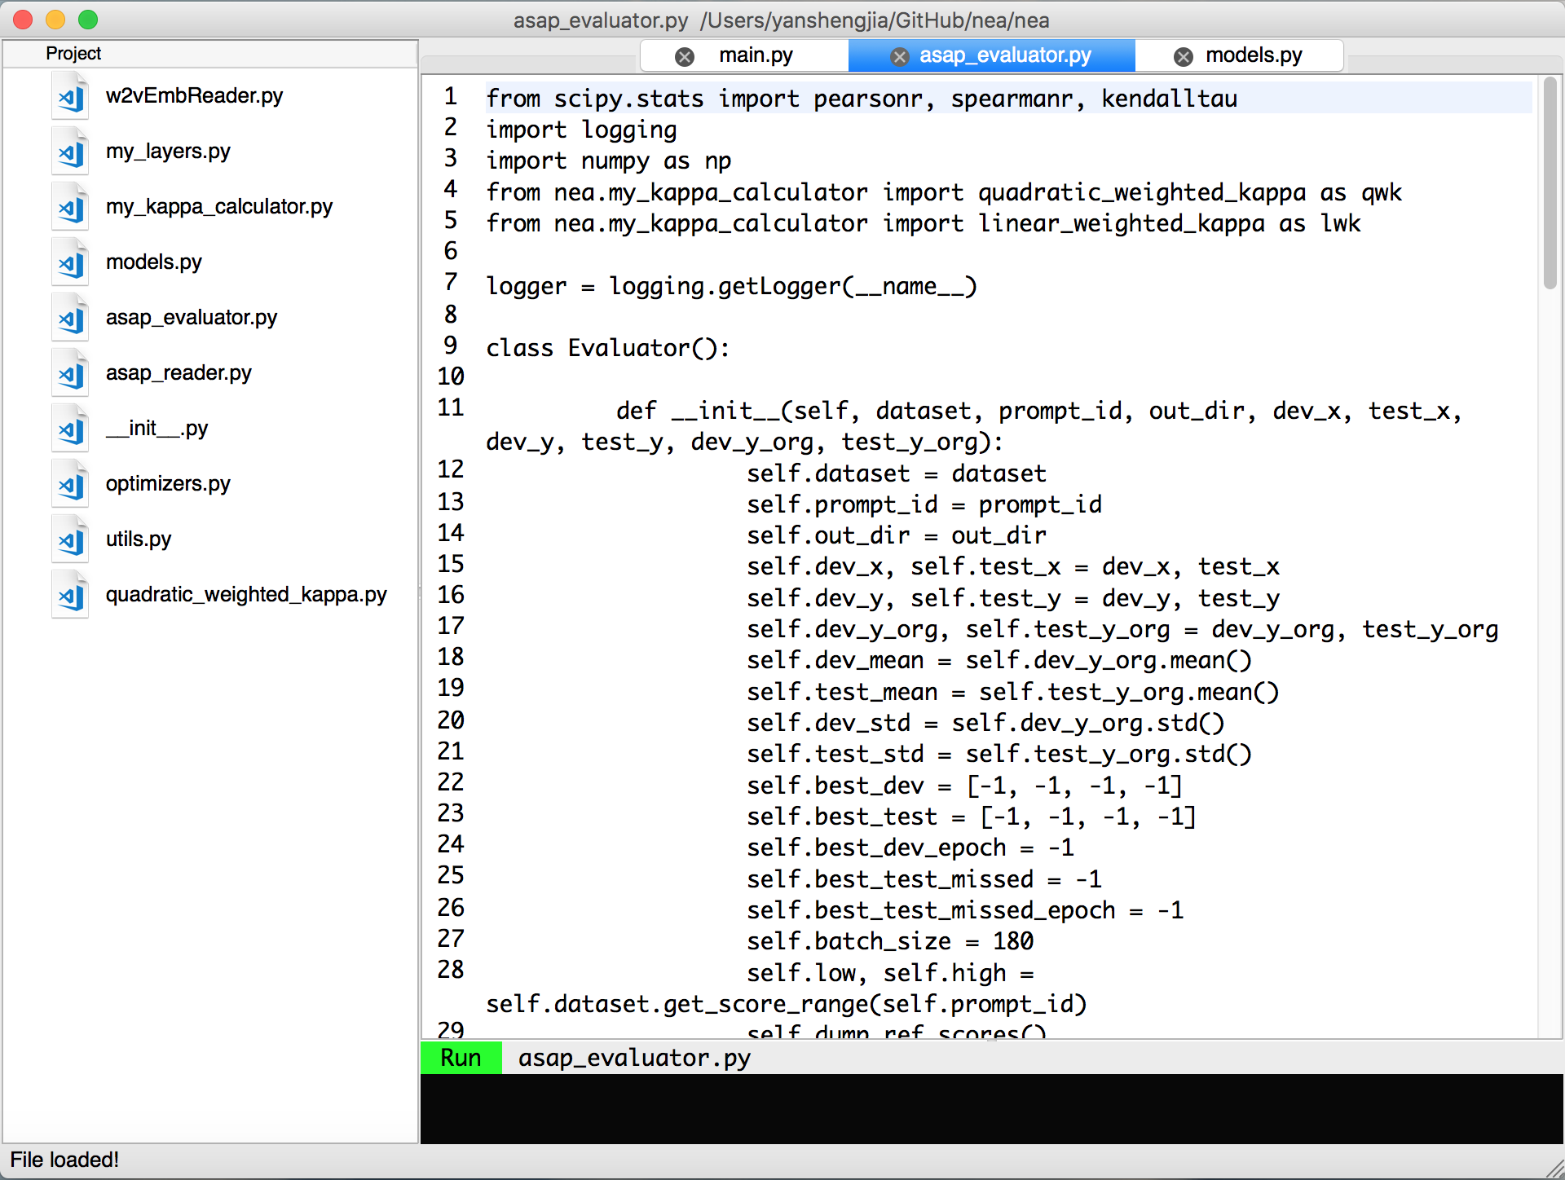The width and height of the screenshot is (1565, 1180).
Task: Click the editor vertical scrollbar thumb
Action: tap(1550, 183)
